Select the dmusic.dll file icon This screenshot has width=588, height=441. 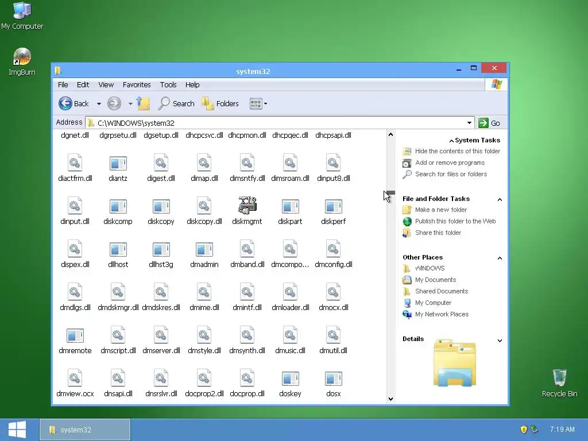[290, 335]
